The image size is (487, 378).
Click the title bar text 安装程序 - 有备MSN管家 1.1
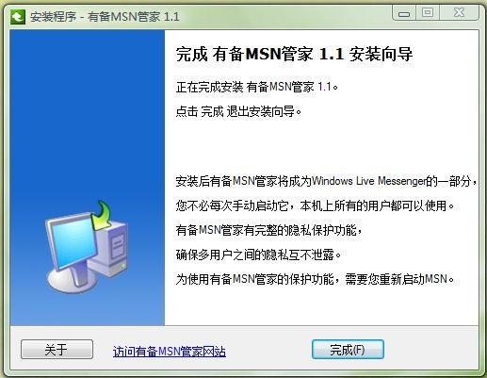coord(105,17)
